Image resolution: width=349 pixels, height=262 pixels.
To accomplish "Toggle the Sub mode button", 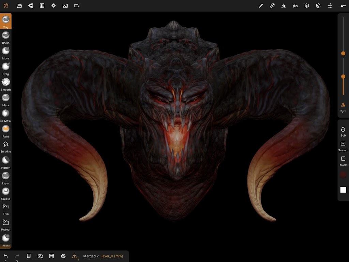I will (343, 131).
